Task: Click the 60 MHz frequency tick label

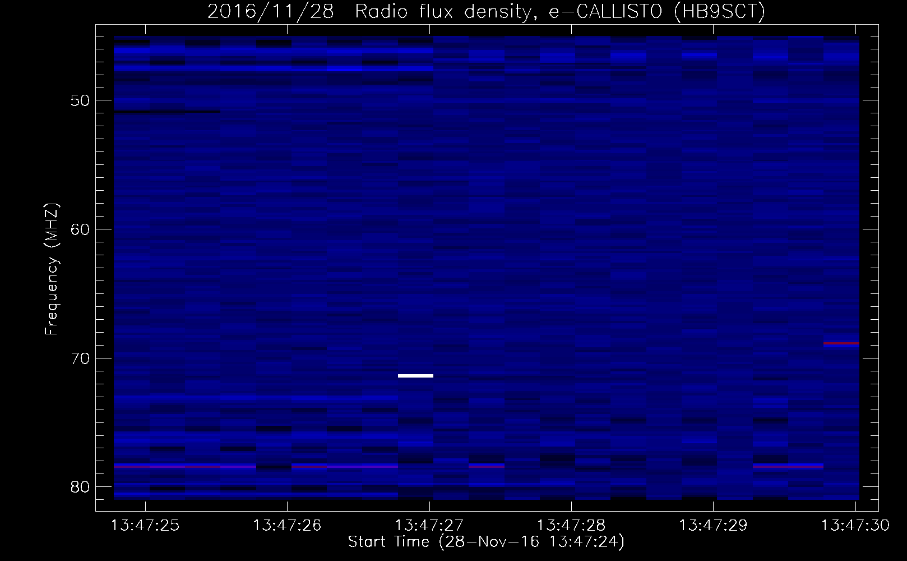Action: pos(80,229)
